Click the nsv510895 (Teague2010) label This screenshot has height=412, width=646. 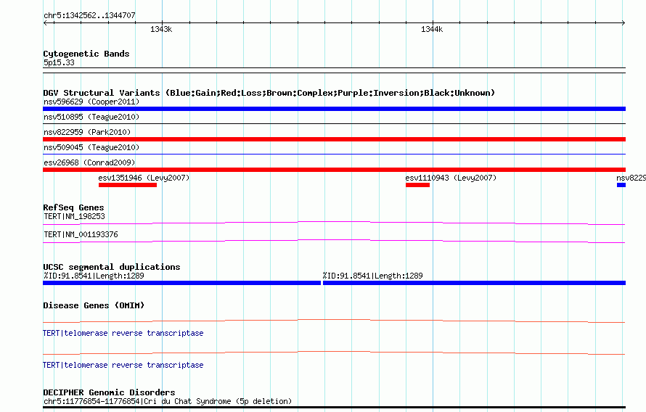pyautogui.click(x=91, y=117)
